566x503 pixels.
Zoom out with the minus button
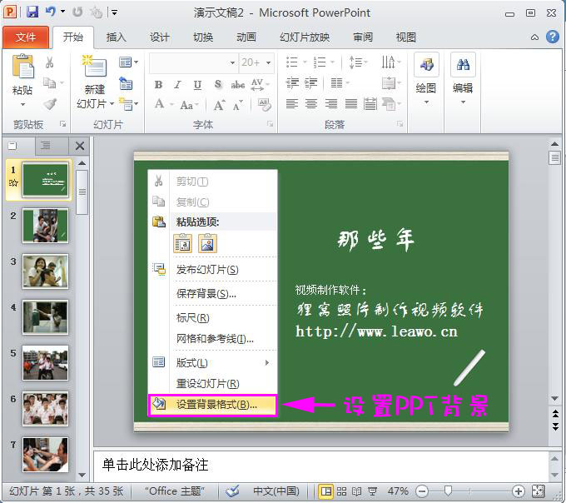422,491
